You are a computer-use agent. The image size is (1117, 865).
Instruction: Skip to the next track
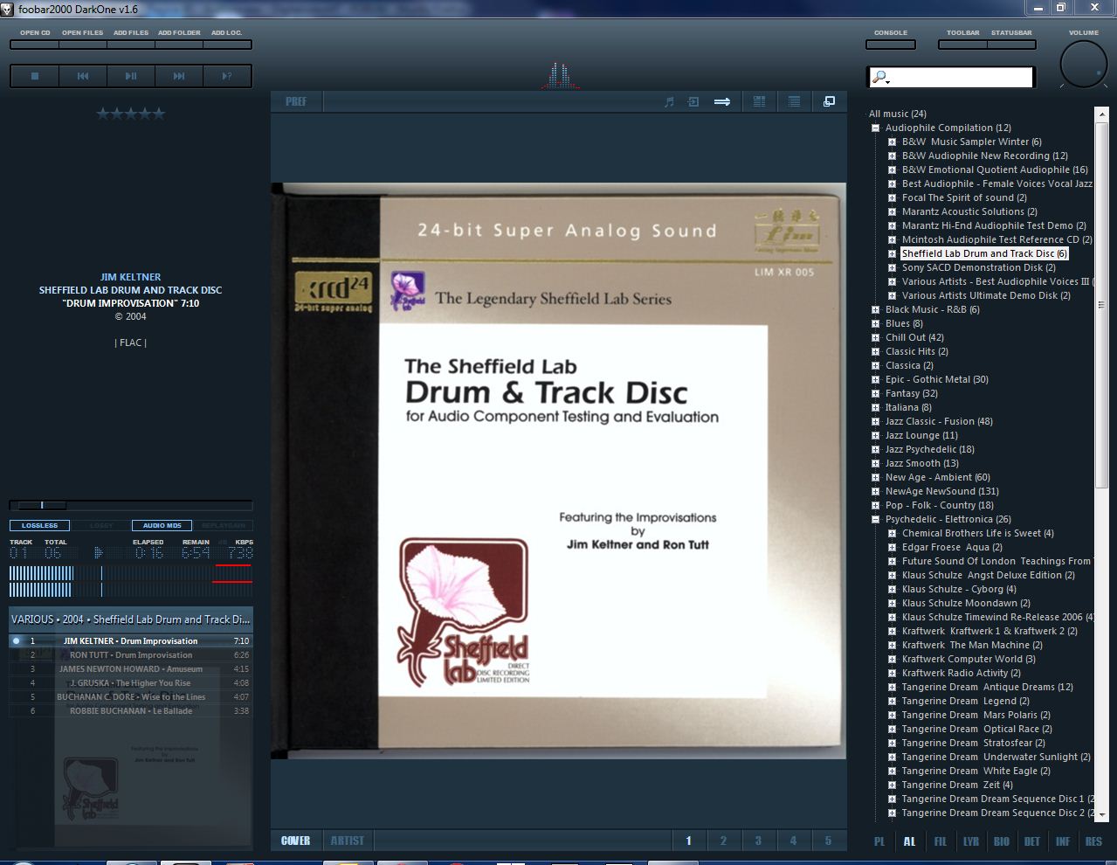pyautogui.click(x=179, y=76)
